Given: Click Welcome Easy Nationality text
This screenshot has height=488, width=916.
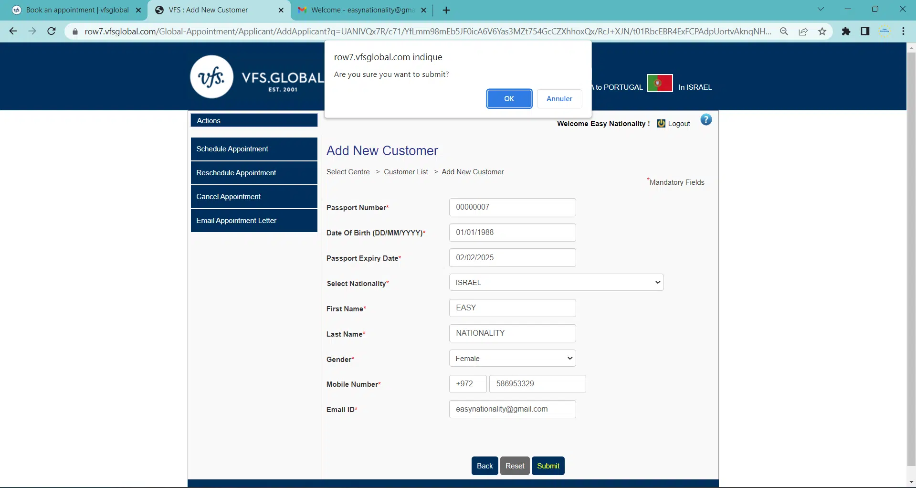Looking at the screenshot, I should pos(603,124).
